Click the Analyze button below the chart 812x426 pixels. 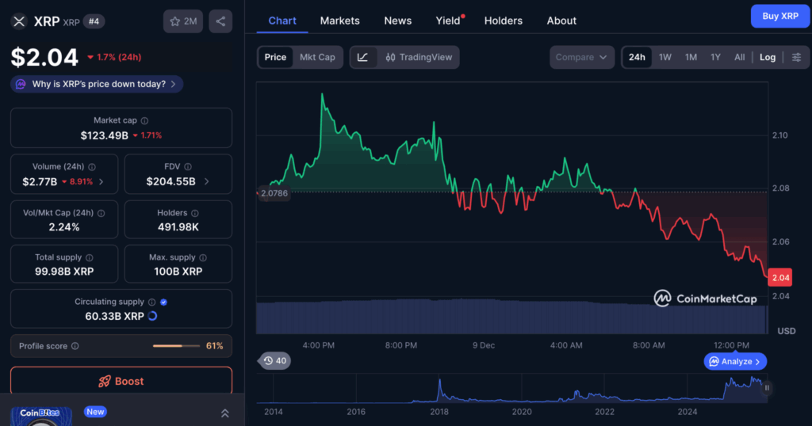735,361
